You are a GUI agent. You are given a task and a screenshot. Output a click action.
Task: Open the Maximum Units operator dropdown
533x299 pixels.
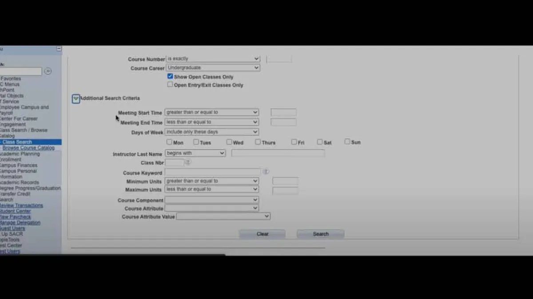pyautogui.click(x=211, y=189)
